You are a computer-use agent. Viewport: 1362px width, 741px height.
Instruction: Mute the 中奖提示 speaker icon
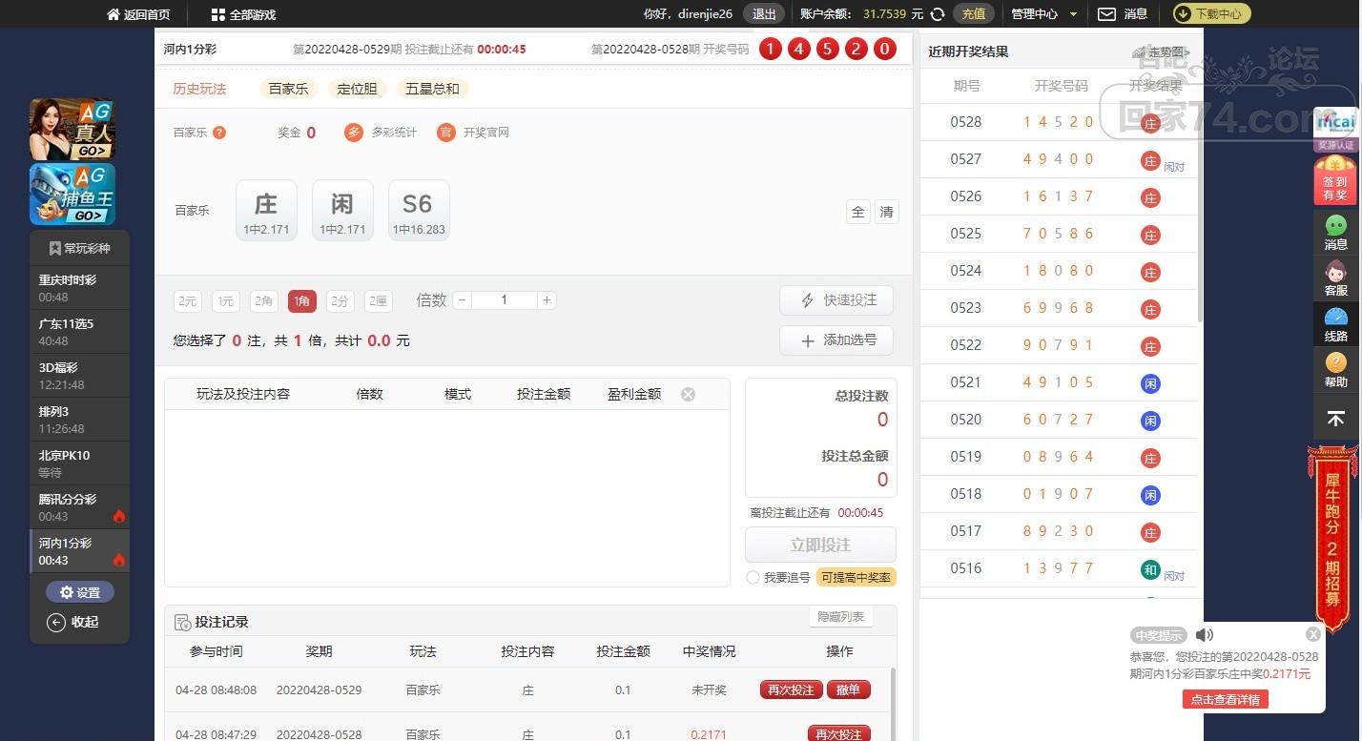1205,635
